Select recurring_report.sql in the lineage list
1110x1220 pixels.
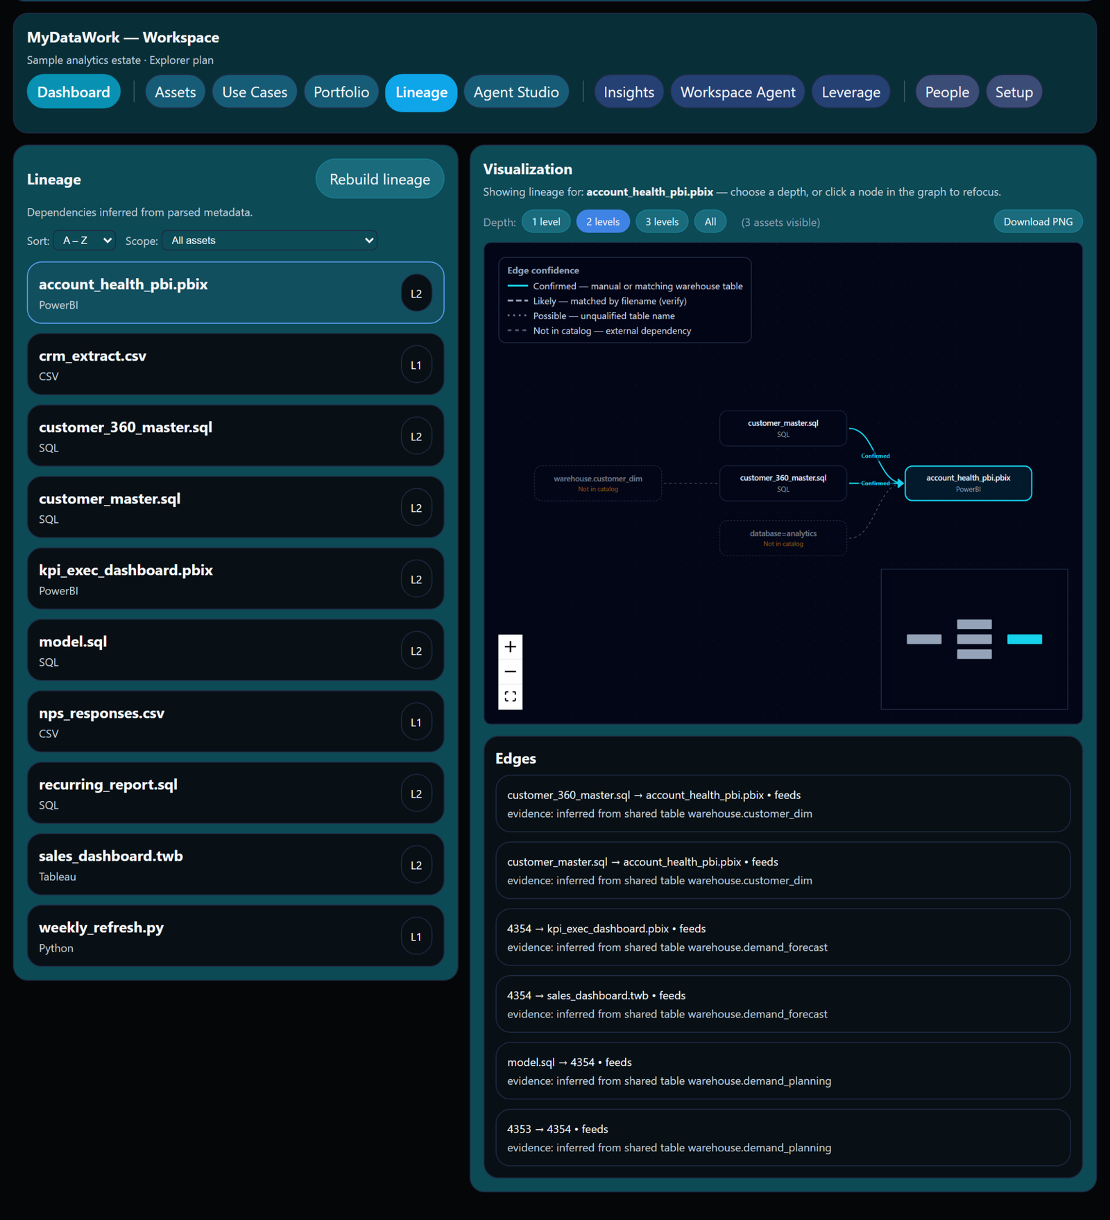pos(235,793)
